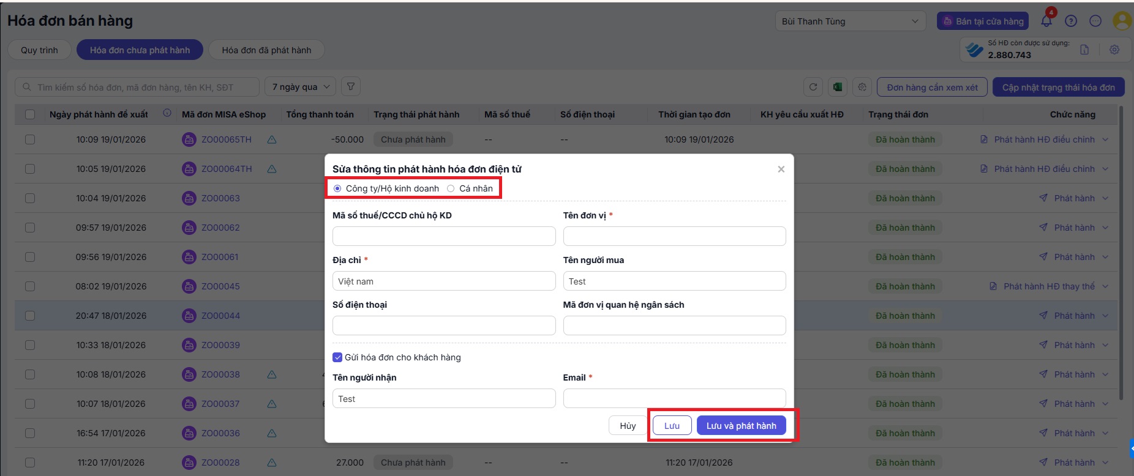The image size is (1134, 476).
Task: Open the filter funnel icon
Action: pyautogui.click(x=351, y=87)
